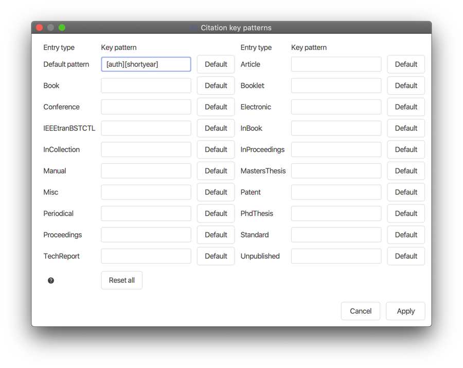Restore the Book pattern with its Default button
The image size is (463, 368).
point(216,85)
